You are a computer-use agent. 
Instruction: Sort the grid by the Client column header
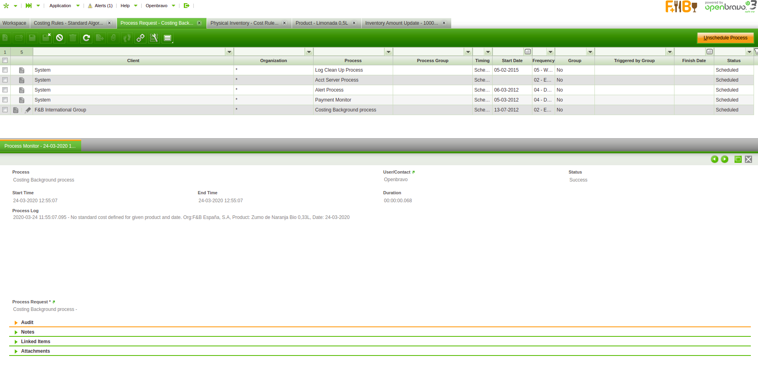[x=133, y=61]
